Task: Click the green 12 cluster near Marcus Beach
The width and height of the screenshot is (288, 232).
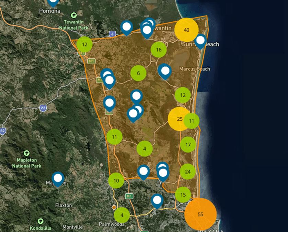Action: (x=183, y=95)
